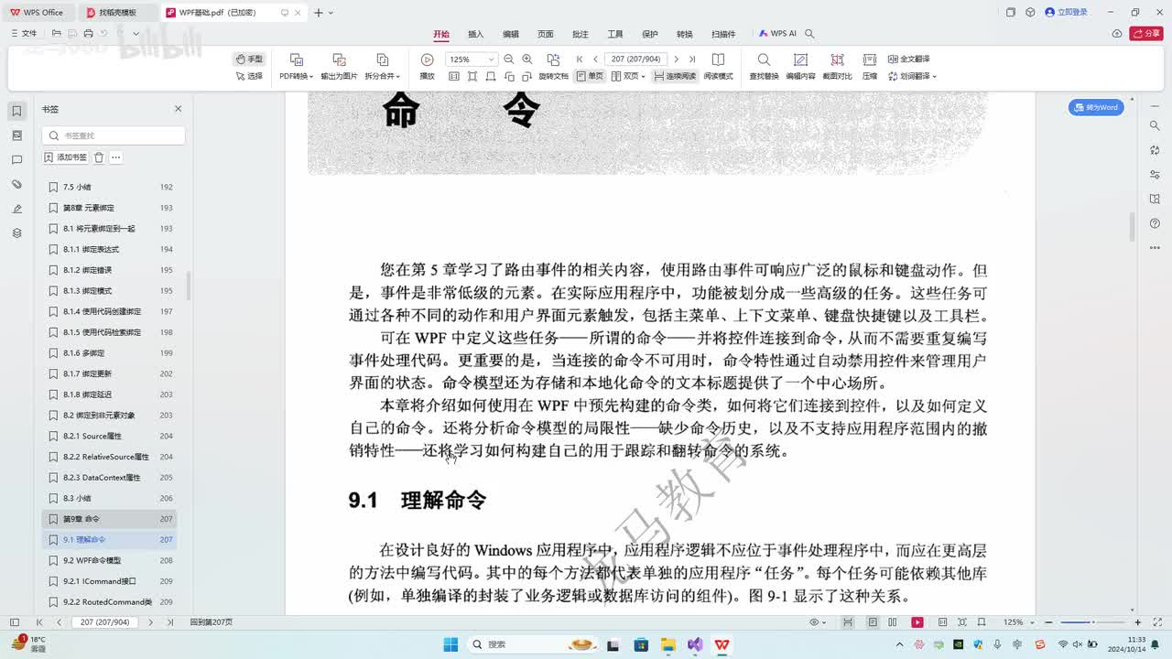
Task: Open bookmark 9.2.1 ICommand接口
Action: [110, 581]
